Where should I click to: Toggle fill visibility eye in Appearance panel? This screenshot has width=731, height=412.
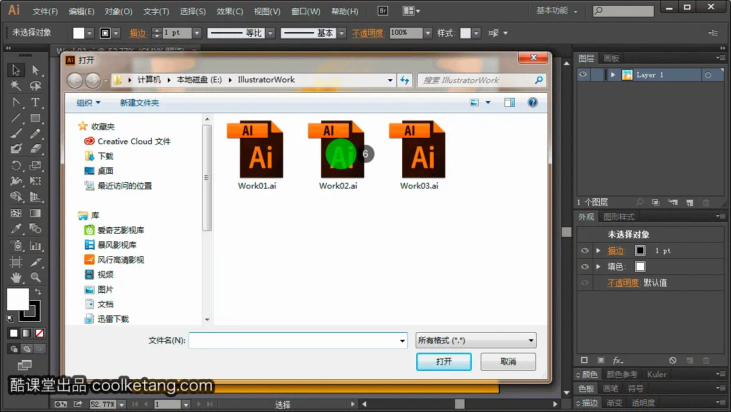point(585,267)
